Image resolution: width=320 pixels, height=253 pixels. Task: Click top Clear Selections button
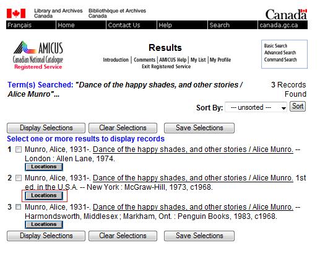[123, 128]
